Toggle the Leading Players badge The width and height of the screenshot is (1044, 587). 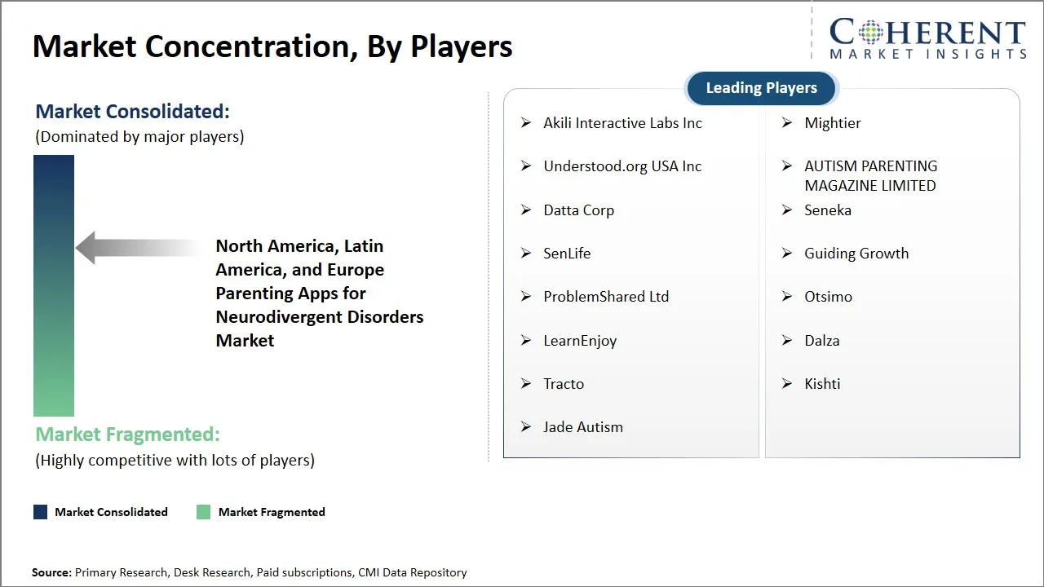[760, 87]
